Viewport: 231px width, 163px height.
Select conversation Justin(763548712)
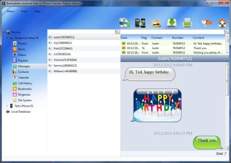84,37
